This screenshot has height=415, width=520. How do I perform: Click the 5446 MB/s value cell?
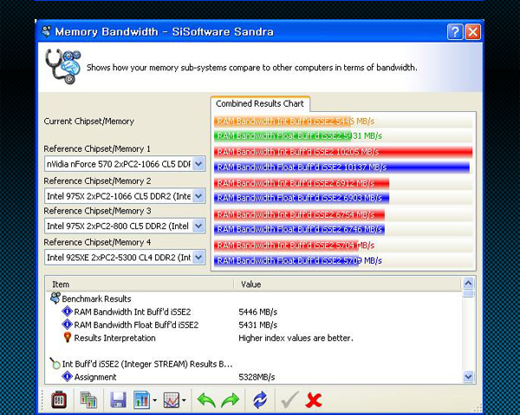(257, 312)
